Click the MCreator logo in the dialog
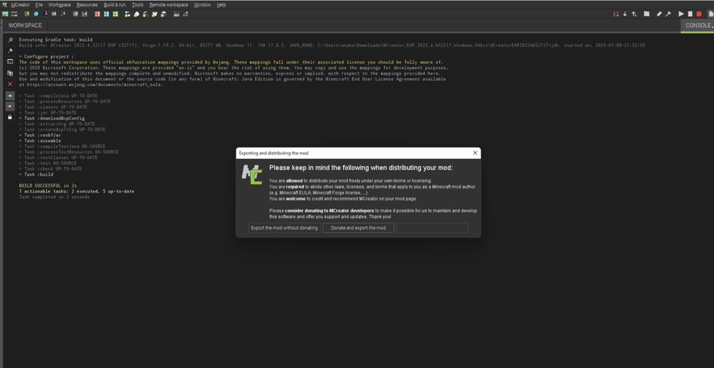714x368 pixels. pos(252,174)
